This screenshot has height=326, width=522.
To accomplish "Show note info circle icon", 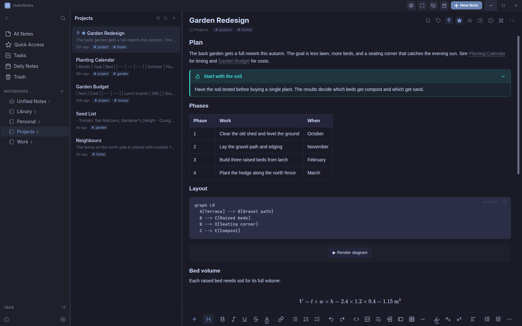I will [x=491, y=21].
